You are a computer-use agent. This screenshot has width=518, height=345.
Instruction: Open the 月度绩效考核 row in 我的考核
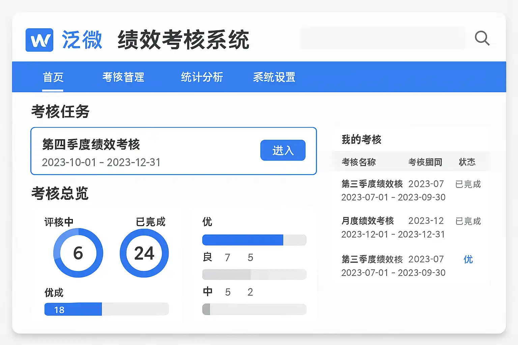click(x=368, y=221)
